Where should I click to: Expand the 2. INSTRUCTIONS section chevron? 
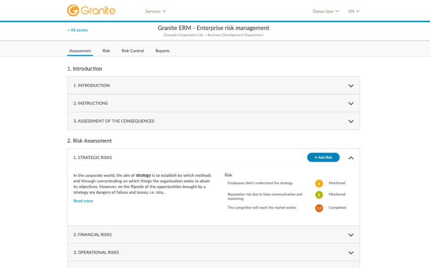[351, 103]
